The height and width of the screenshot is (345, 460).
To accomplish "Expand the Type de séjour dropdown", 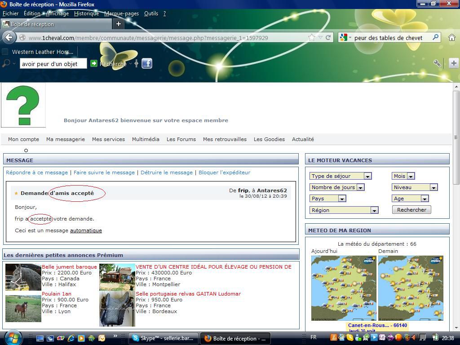I will pos(367,176).
